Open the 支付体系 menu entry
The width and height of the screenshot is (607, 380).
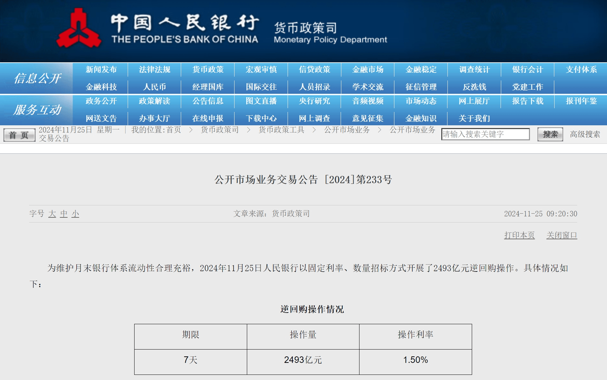pyautogui.click(x=581, y=69)
